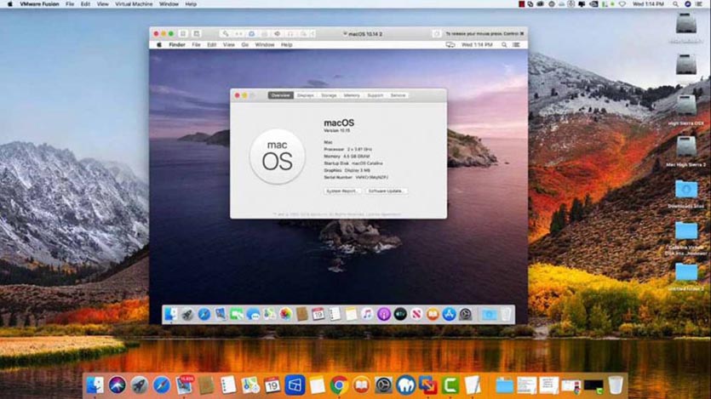Click the VMware settings wrench toolbar icon

point(225,34)
